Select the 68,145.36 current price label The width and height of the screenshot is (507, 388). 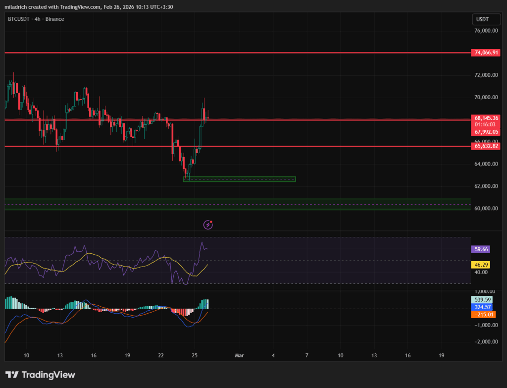point(486,118)
